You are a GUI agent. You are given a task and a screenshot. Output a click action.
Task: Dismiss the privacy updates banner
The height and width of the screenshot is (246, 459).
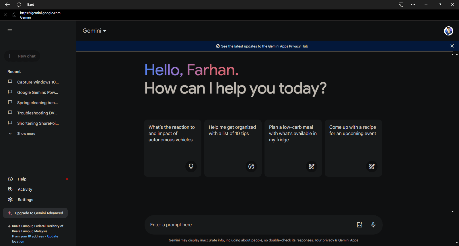pyautogui.click(x=452, y=46)
